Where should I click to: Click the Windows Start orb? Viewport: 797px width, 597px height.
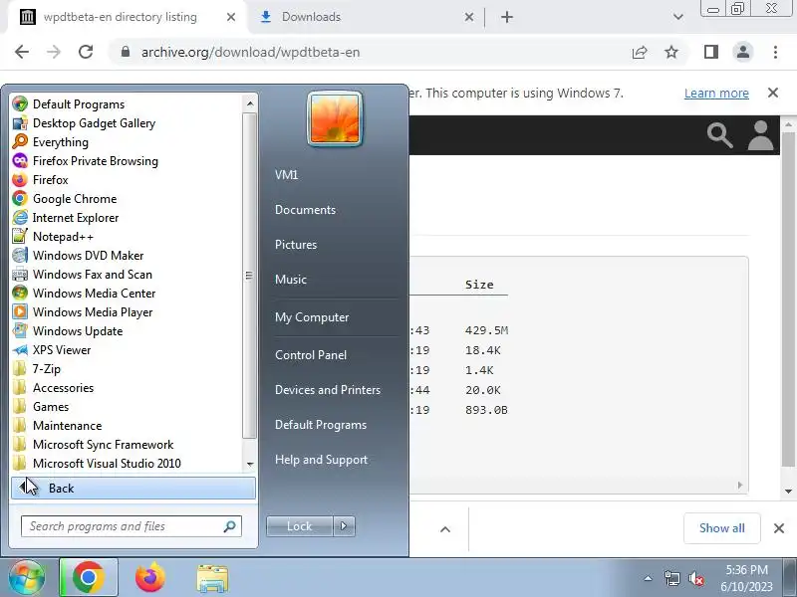pyautogui.click(x=27, y=578)
